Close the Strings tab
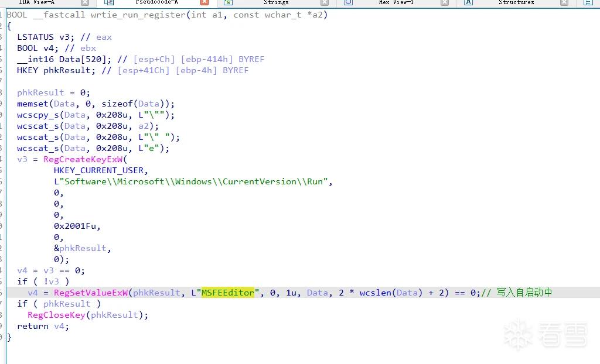Viewport: 600px width, 364px height. pyautogui.click(x=325, y=3)
